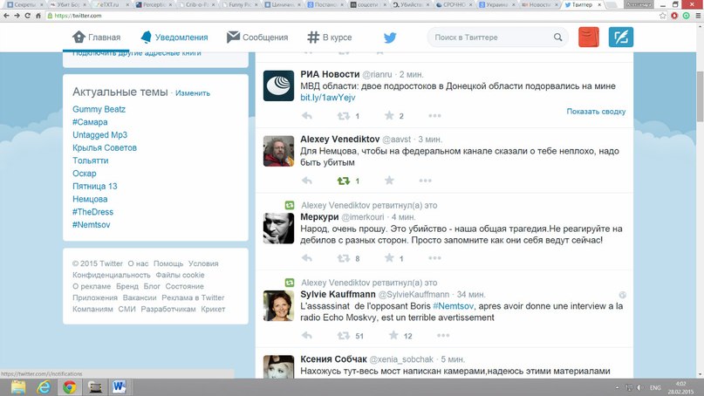704x396 pixels.
Task: Open Sylvie Kauffmann's profile picture
Action: [x=278, y=306]
